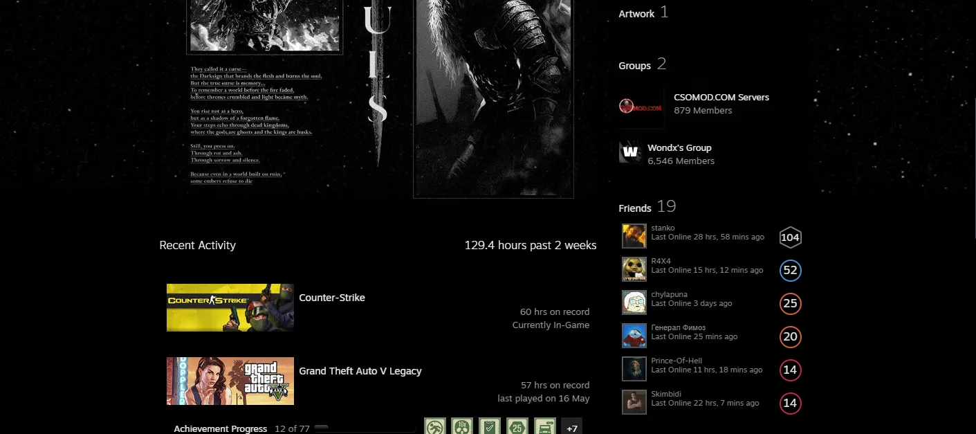This screenshot has height=434, width=976.
Task: Click the '12 of 77' achievement count
Action: coord(292,428)
